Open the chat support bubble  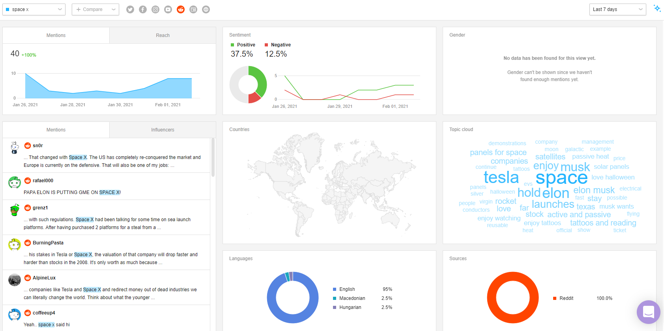coord(649,312)
